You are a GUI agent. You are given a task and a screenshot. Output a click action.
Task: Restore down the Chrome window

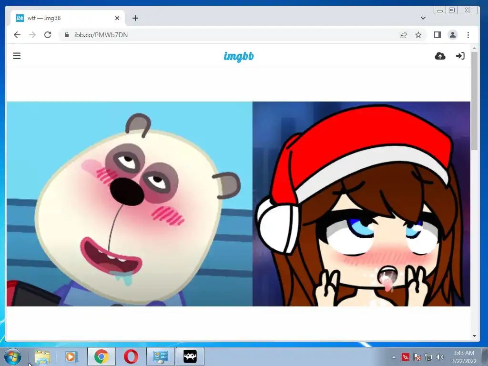point(452,10)
